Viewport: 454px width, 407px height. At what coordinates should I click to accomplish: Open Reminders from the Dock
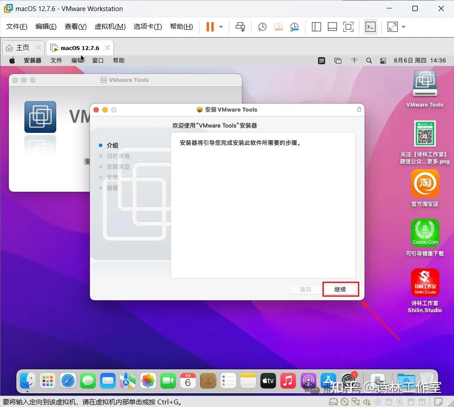228,380
